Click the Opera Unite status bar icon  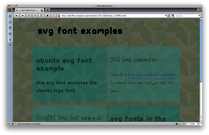pyautogui.click(x=12, y=124)
